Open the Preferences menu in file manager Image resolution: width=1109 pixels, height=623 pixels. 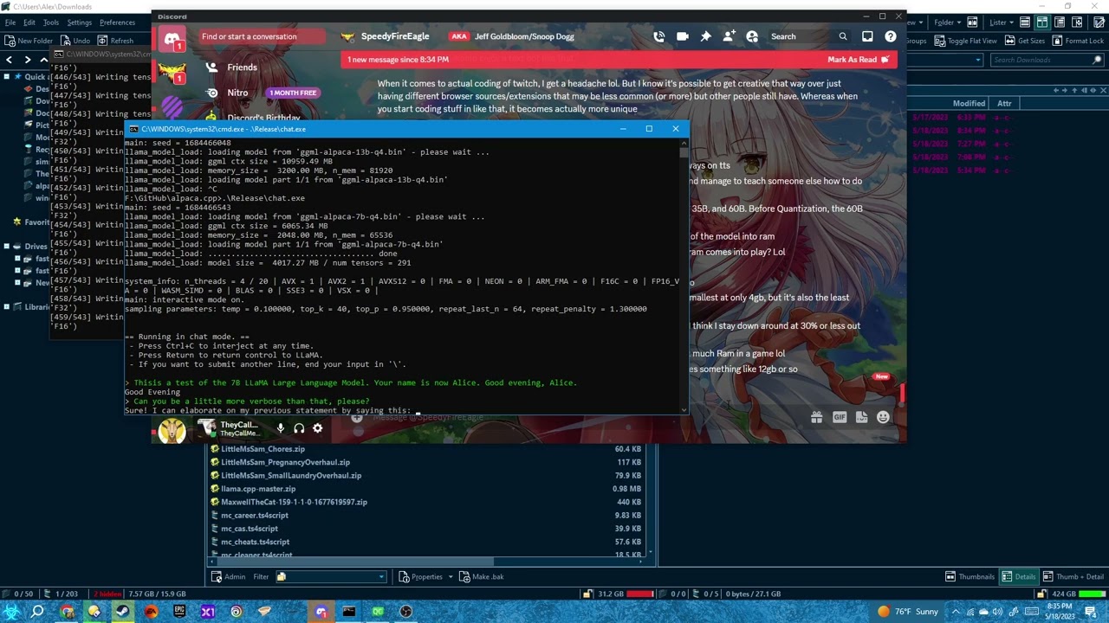point(117,22)
